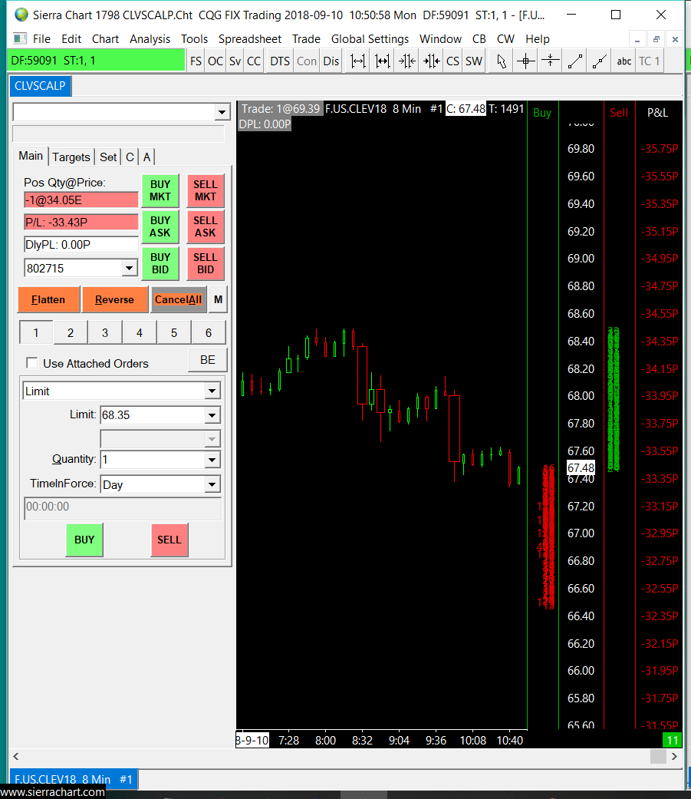Select the CLVSCALP chartbook tab
Image resolution: width=691 pixels, height=799 pixels.
40,86
